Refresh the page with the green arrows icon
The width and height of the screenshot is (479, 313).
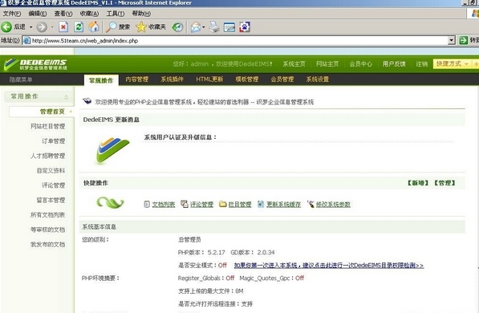point(79,27)
